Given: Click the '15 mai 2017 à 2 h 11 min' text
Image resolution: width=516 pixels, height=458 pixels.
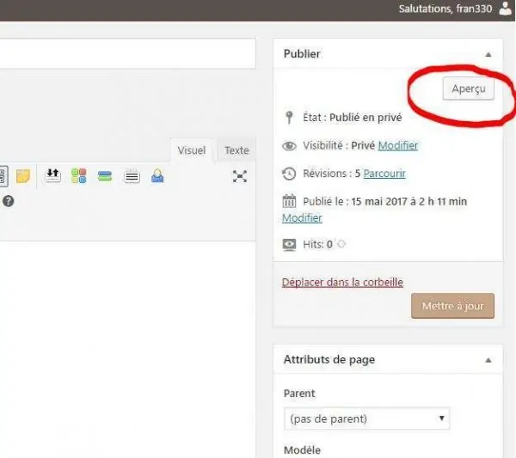Looking at the screenshot, I should [x=409, y=201].
